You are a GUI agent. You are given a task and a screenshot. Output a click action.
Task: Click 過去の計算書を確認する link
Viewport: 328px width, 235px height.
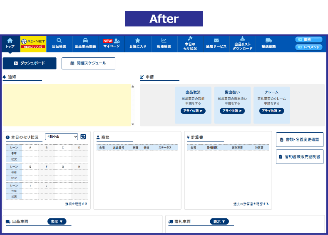click(251, 204)
